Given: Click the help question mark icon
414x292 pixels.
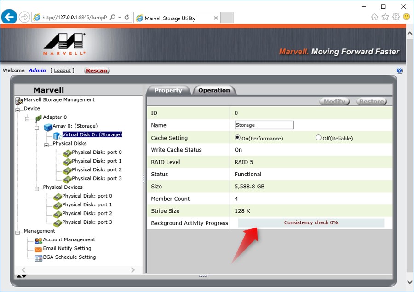Looking at the screenshot, I should (399, 70).
